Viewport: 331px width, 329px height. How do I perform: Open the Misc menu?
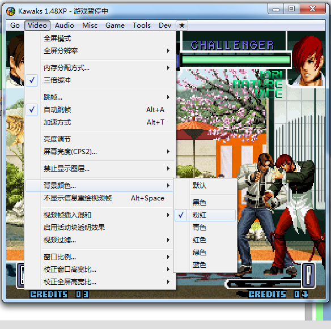(x=90, y=25)
